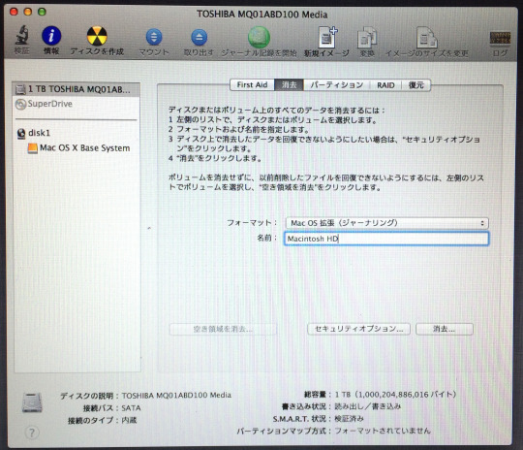Screen dimensions: 523x450
Task: Click the Burn disc (ディスクを作成) icon
Action: click(x=97, y=36)
